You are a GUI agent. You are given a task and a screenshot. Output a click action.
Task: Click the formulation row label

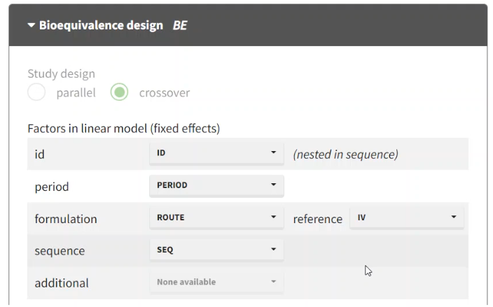click(x=66, y=219)
